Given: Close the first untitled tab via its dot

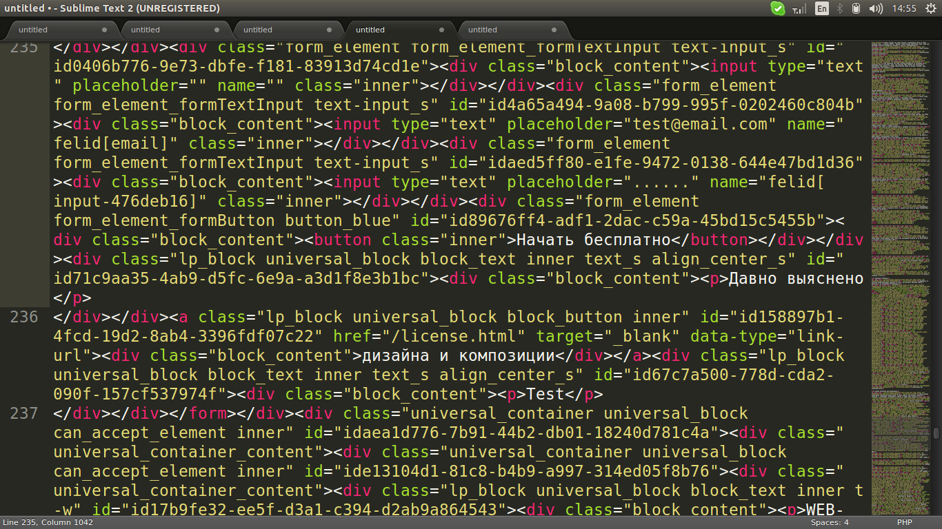Looking at the screenshot, I should tap(105, 30).
